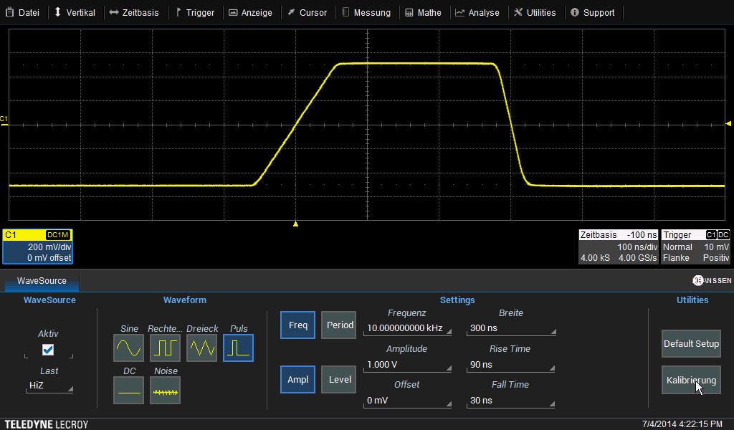Open the Messung menu

pos(366,12)
